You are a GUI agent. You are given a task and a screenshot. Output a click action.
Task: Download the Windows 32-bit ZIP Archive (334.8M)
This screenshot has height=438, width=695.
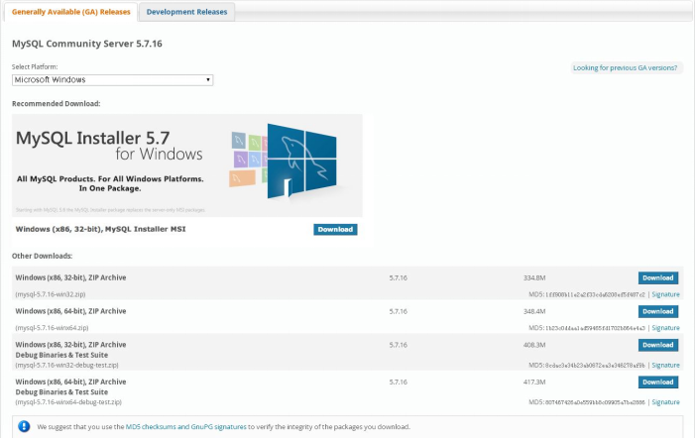(658, 278)
